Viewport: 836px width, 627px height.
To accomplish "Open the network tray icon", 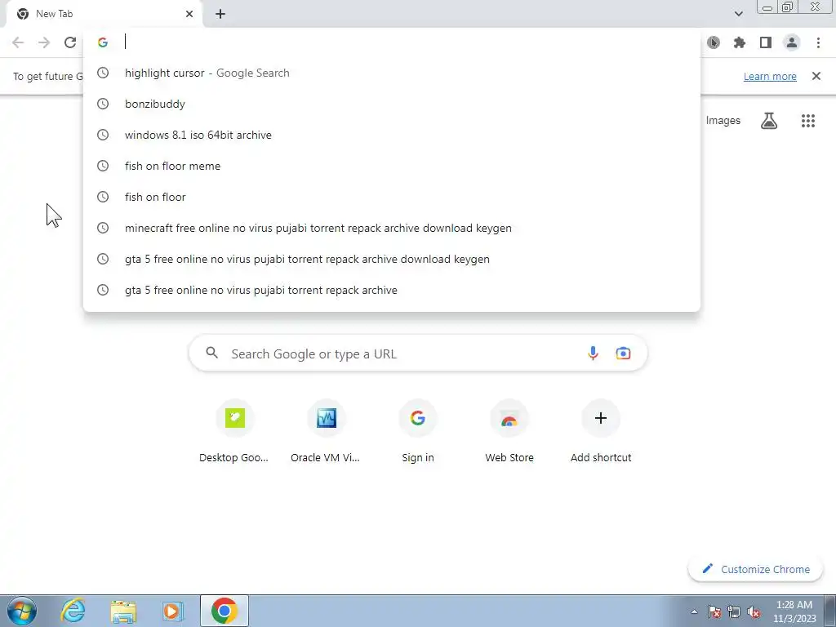I will click(x=734, y=611).
